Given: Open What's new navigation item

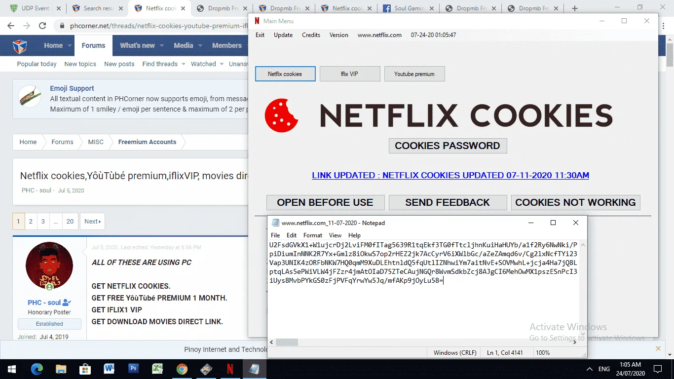Looking at the screenshot, I should [137, 45].
